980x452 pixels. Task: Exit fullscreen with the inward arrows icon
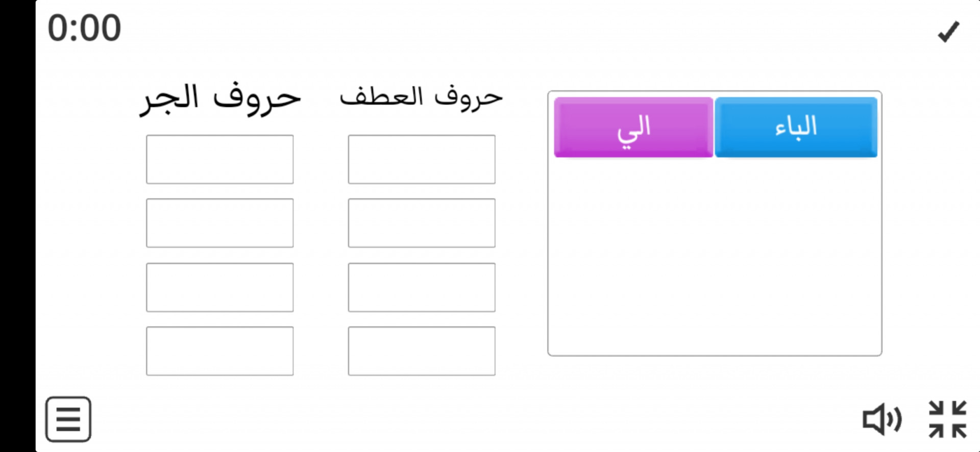click(947, 419)
